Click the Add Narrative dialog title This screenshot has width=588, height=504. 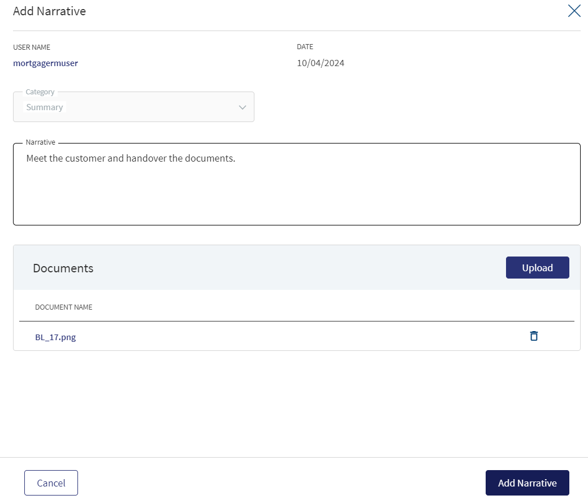click(50, 11)
